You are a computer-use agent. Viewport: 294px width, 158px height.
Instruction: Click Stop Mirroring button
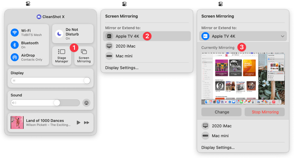[265, 112]
